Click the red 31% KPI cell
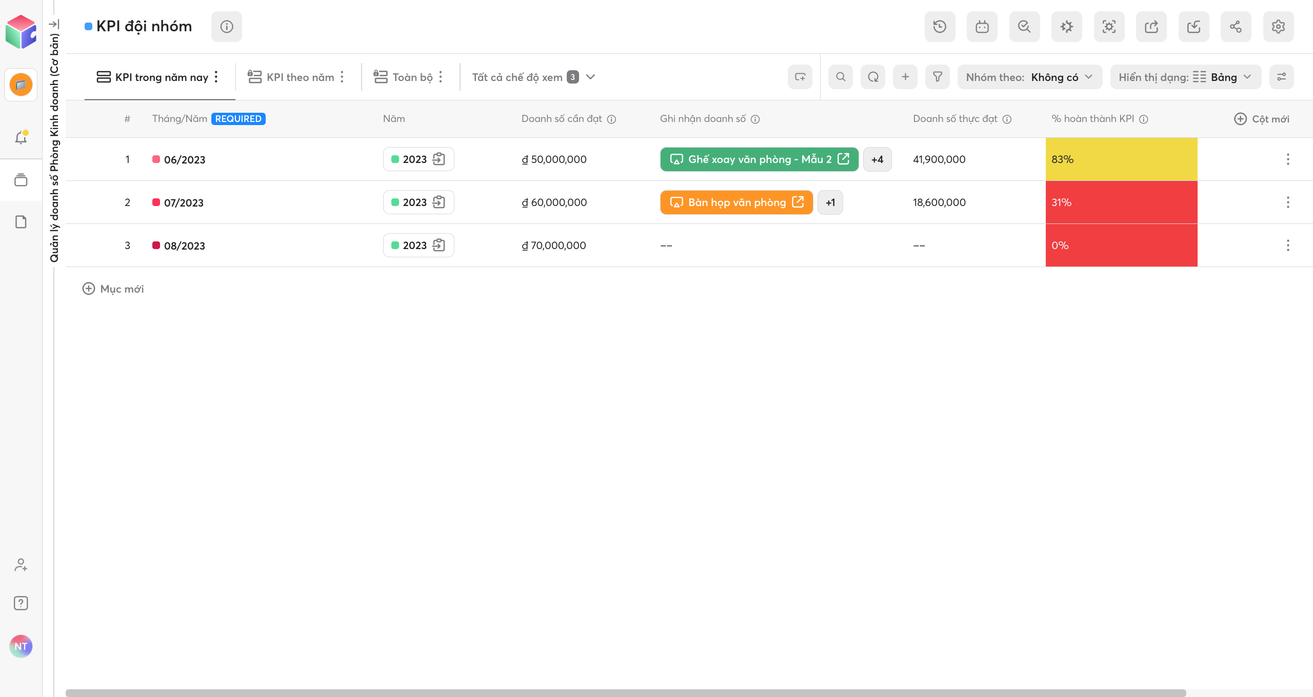1313x697 pixels. click(x=1121, y=202)
